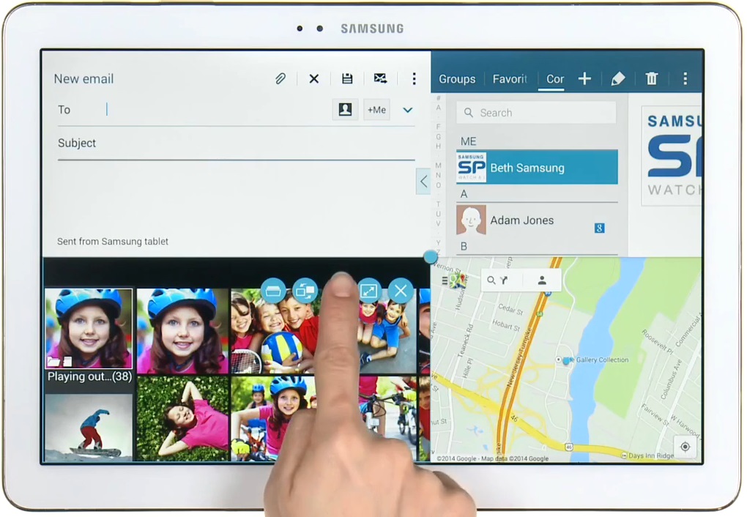This screenshot has width=747, height=517.
Task: Focus the Subject field
Action: (237, 144)
